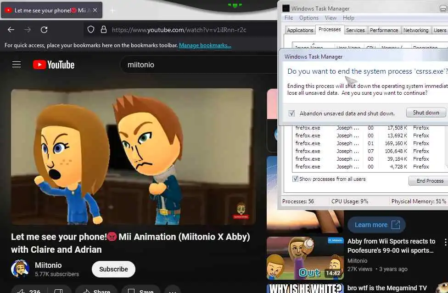448x293 pixels.
Task: Click 'Physical Memory: 51%' in status bar
Action: (419, 201)
